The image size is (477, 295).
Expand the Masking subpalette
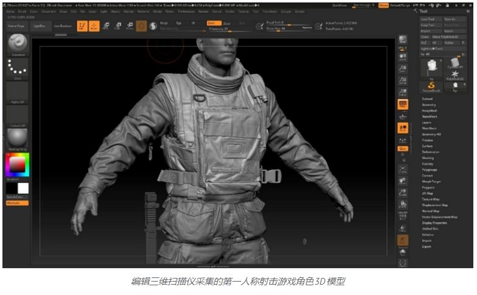pyautogui.click(x=428, y=158)
